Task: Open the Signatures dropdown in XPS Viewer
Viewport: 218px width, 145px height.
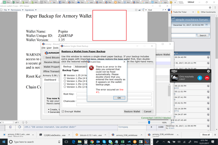Action: coord(31,10)
